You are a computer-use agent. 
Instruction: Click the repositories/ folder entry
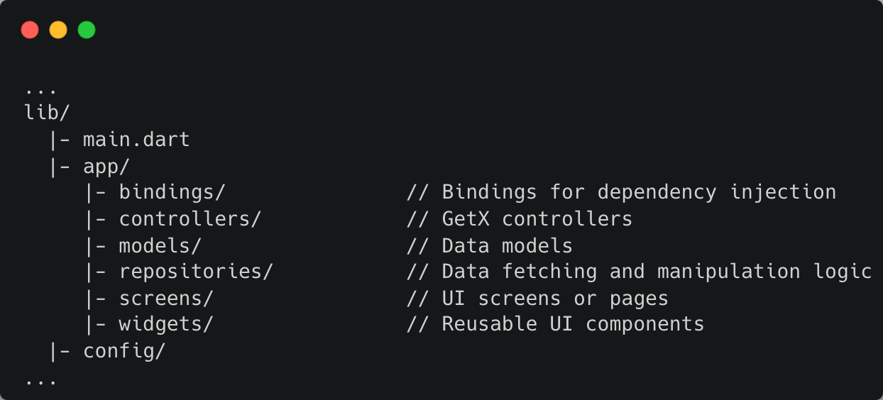point(196,272)
